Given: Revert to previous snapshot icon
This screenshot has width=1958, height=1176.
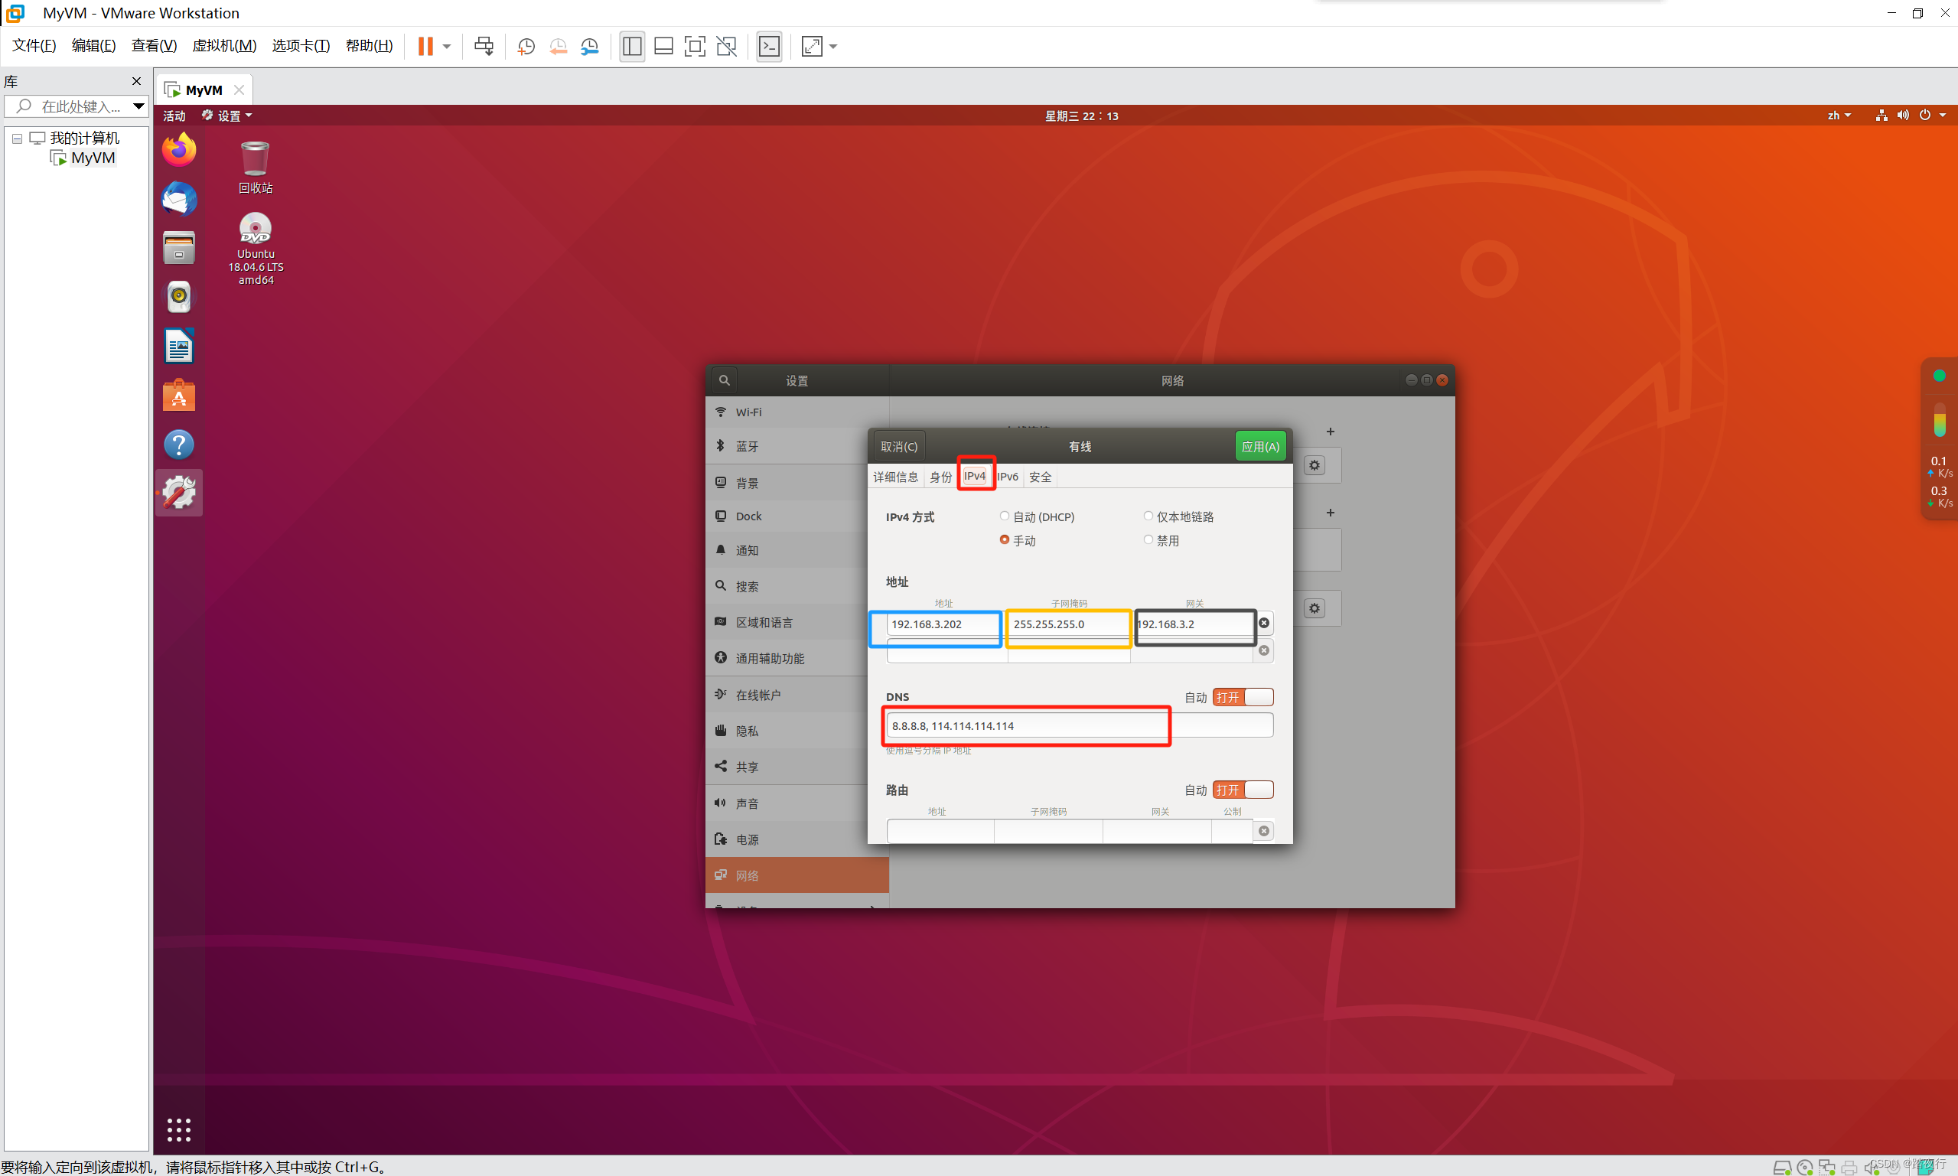Looking at the screenshot, I should point(558,46).
